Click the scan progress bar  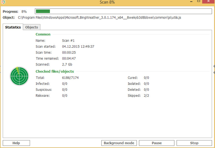(x=123, y=11)
